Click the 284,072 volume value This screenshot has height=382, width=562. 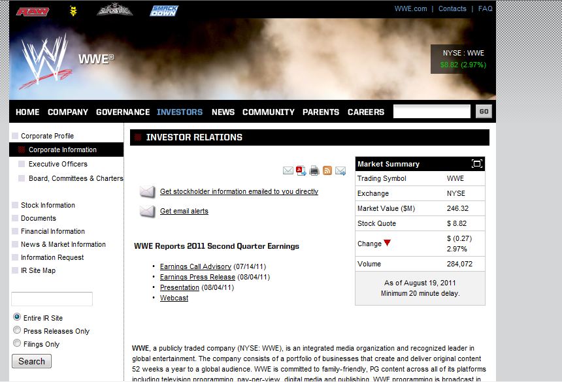[x=459, y=264]
